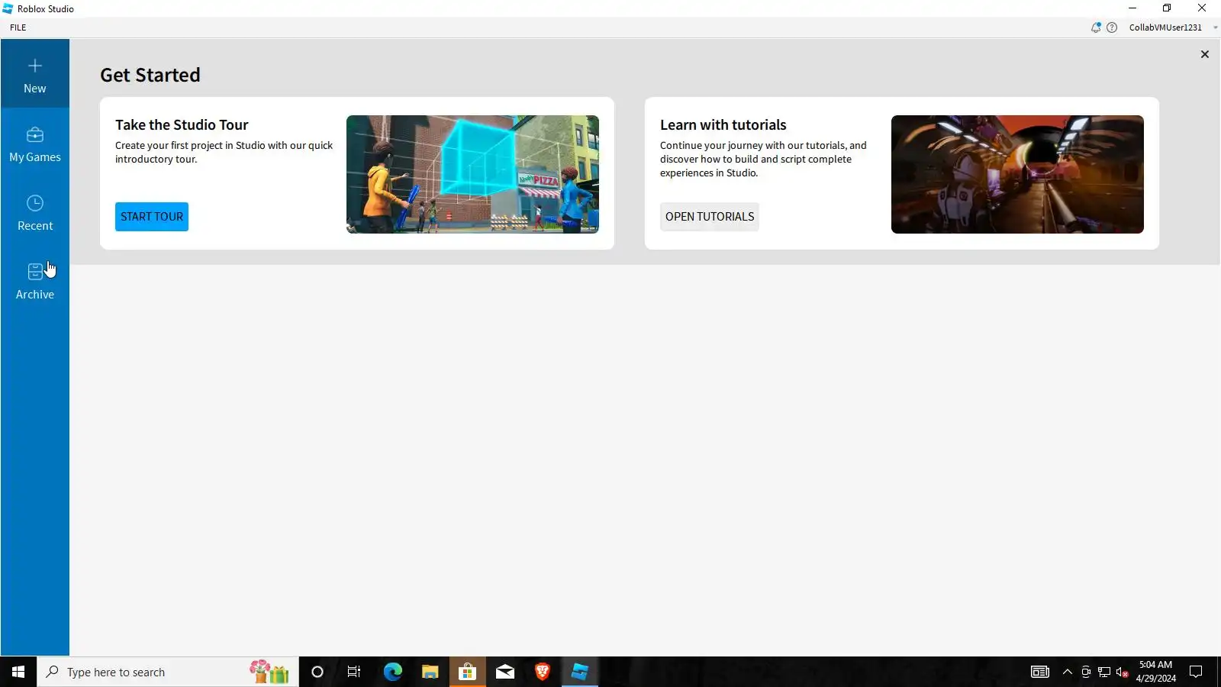Click the tutorials preview image

tap(1017, 174)
